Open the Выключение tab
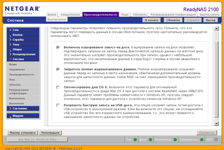 (57, 19)
